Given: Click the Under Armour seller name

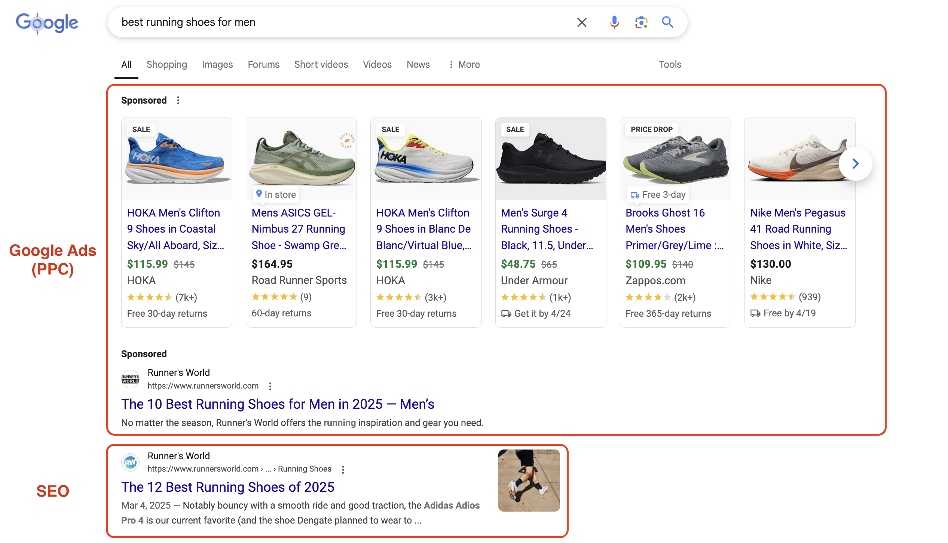Looking at the screenshot, I should coord(534,280).
